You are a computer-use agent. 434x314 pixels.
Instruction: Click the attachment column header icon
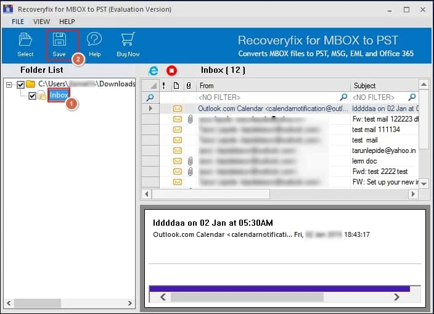(x=189, y=86)
